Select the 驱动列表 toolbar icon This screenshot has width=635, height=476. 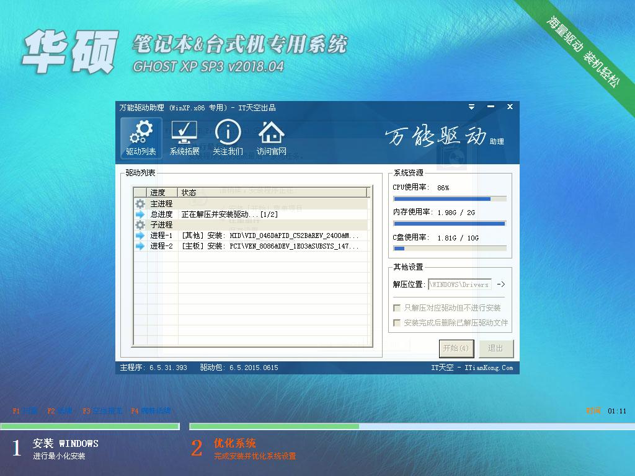click(x=141, y=138)
